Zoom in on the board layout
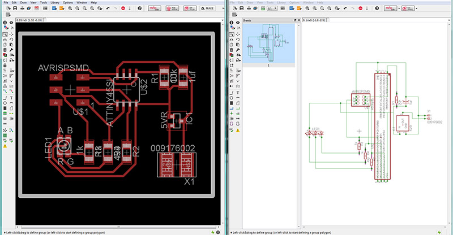 tap(77, 8)
